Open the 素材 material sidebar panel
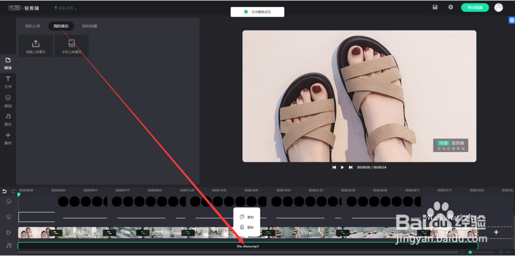 (8, 139)
